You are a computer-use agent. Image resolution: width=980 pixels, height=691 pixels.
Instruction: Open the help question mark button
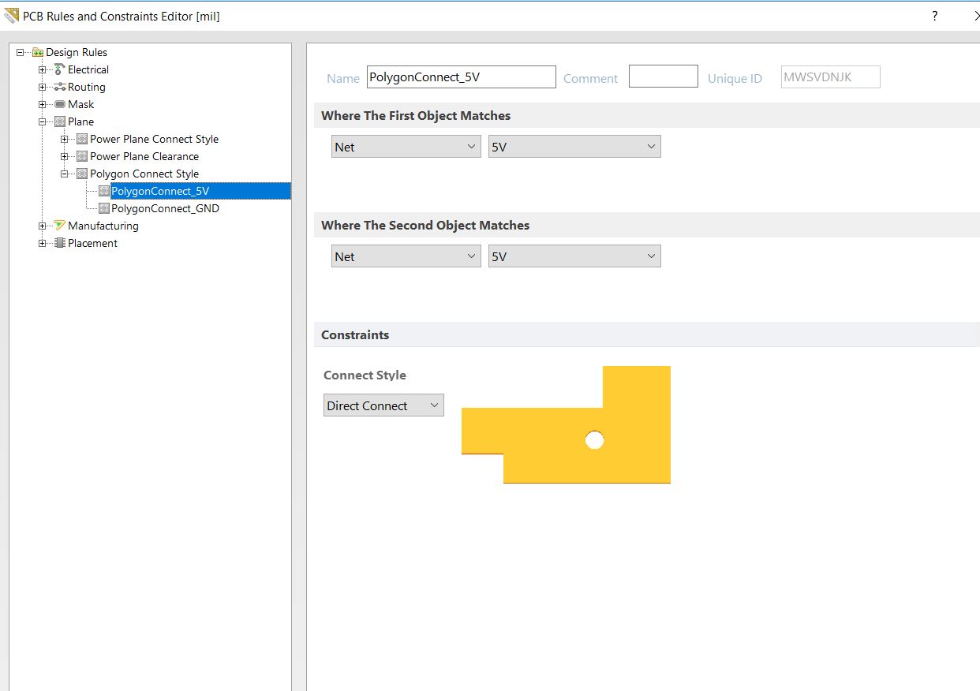point(934,16)
